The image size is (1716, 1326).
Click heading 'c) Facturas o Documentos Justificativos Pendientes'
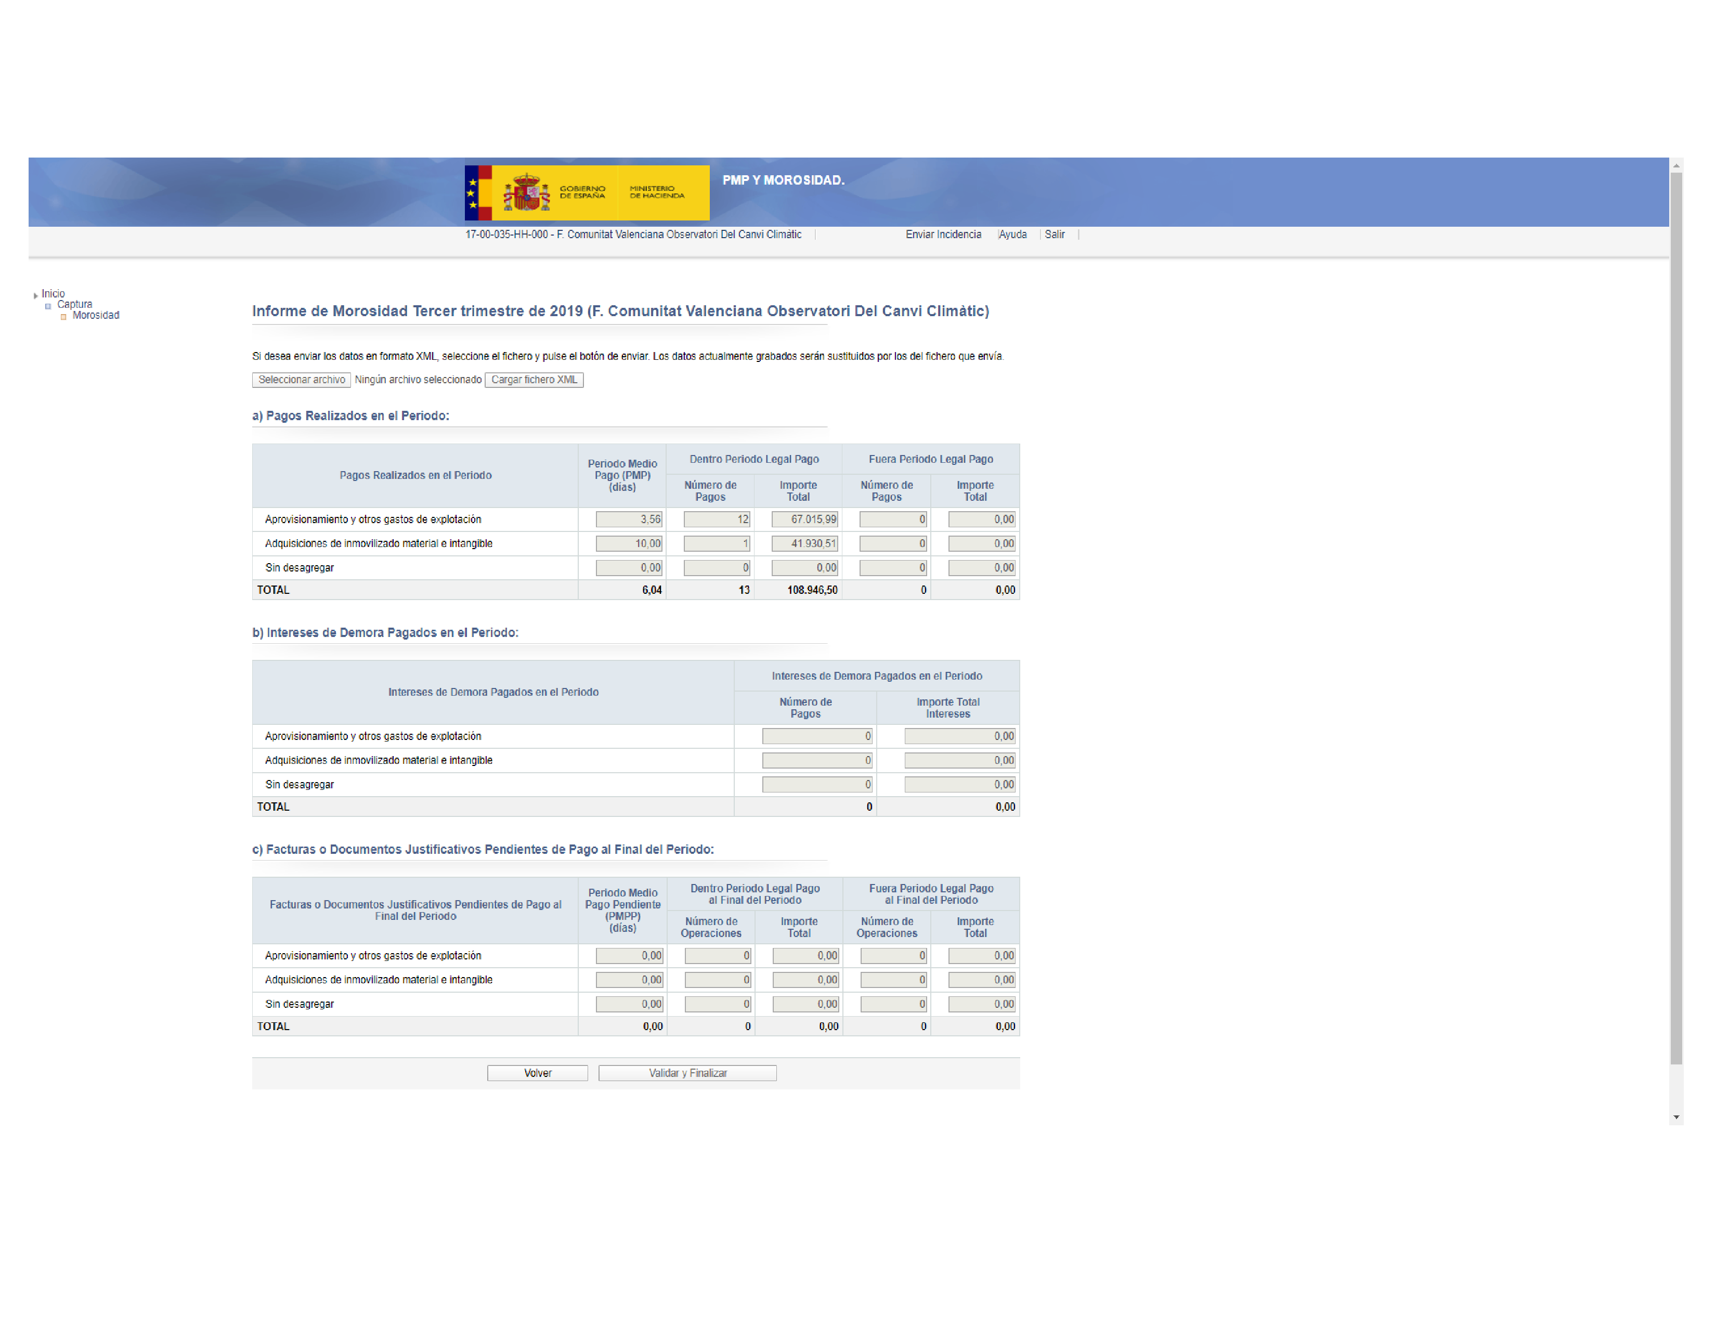point(483,849)
